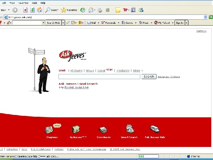Open the Tools menu
Viewport: 213px width, 160px height.
tap(35, 3)
